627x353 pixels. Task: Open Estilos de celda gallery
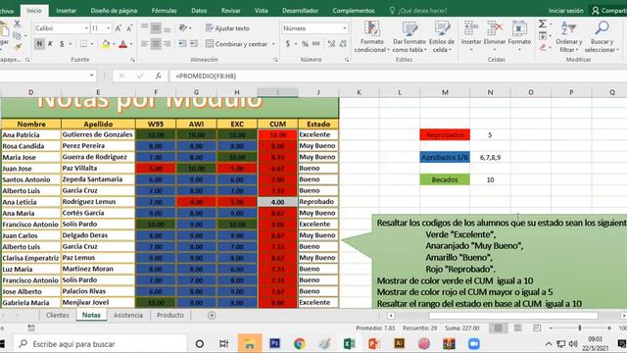tap(442, 37)
